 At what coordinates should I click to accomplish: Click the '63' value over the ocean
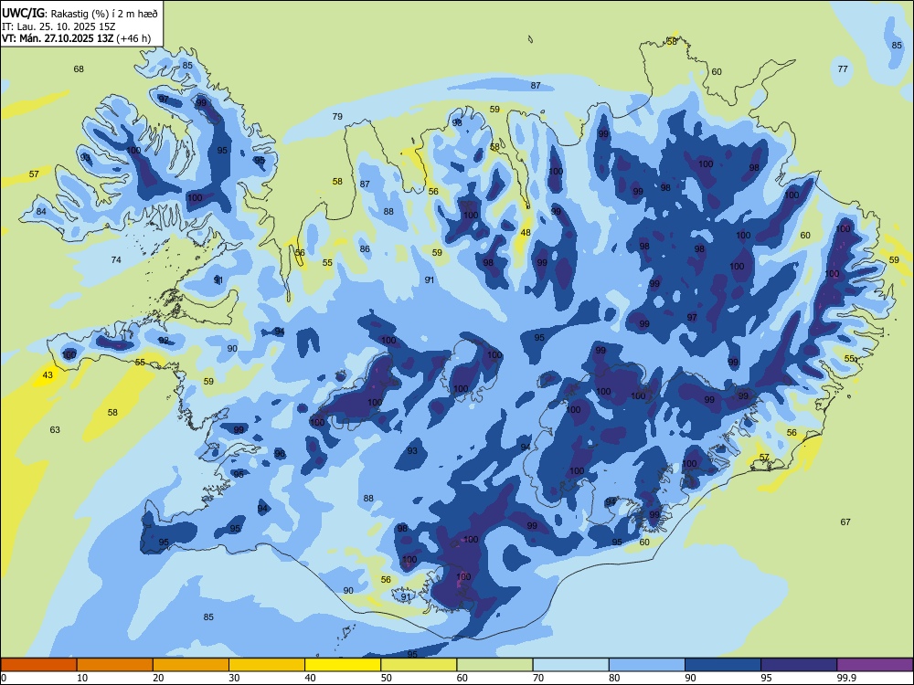[55, 430]
